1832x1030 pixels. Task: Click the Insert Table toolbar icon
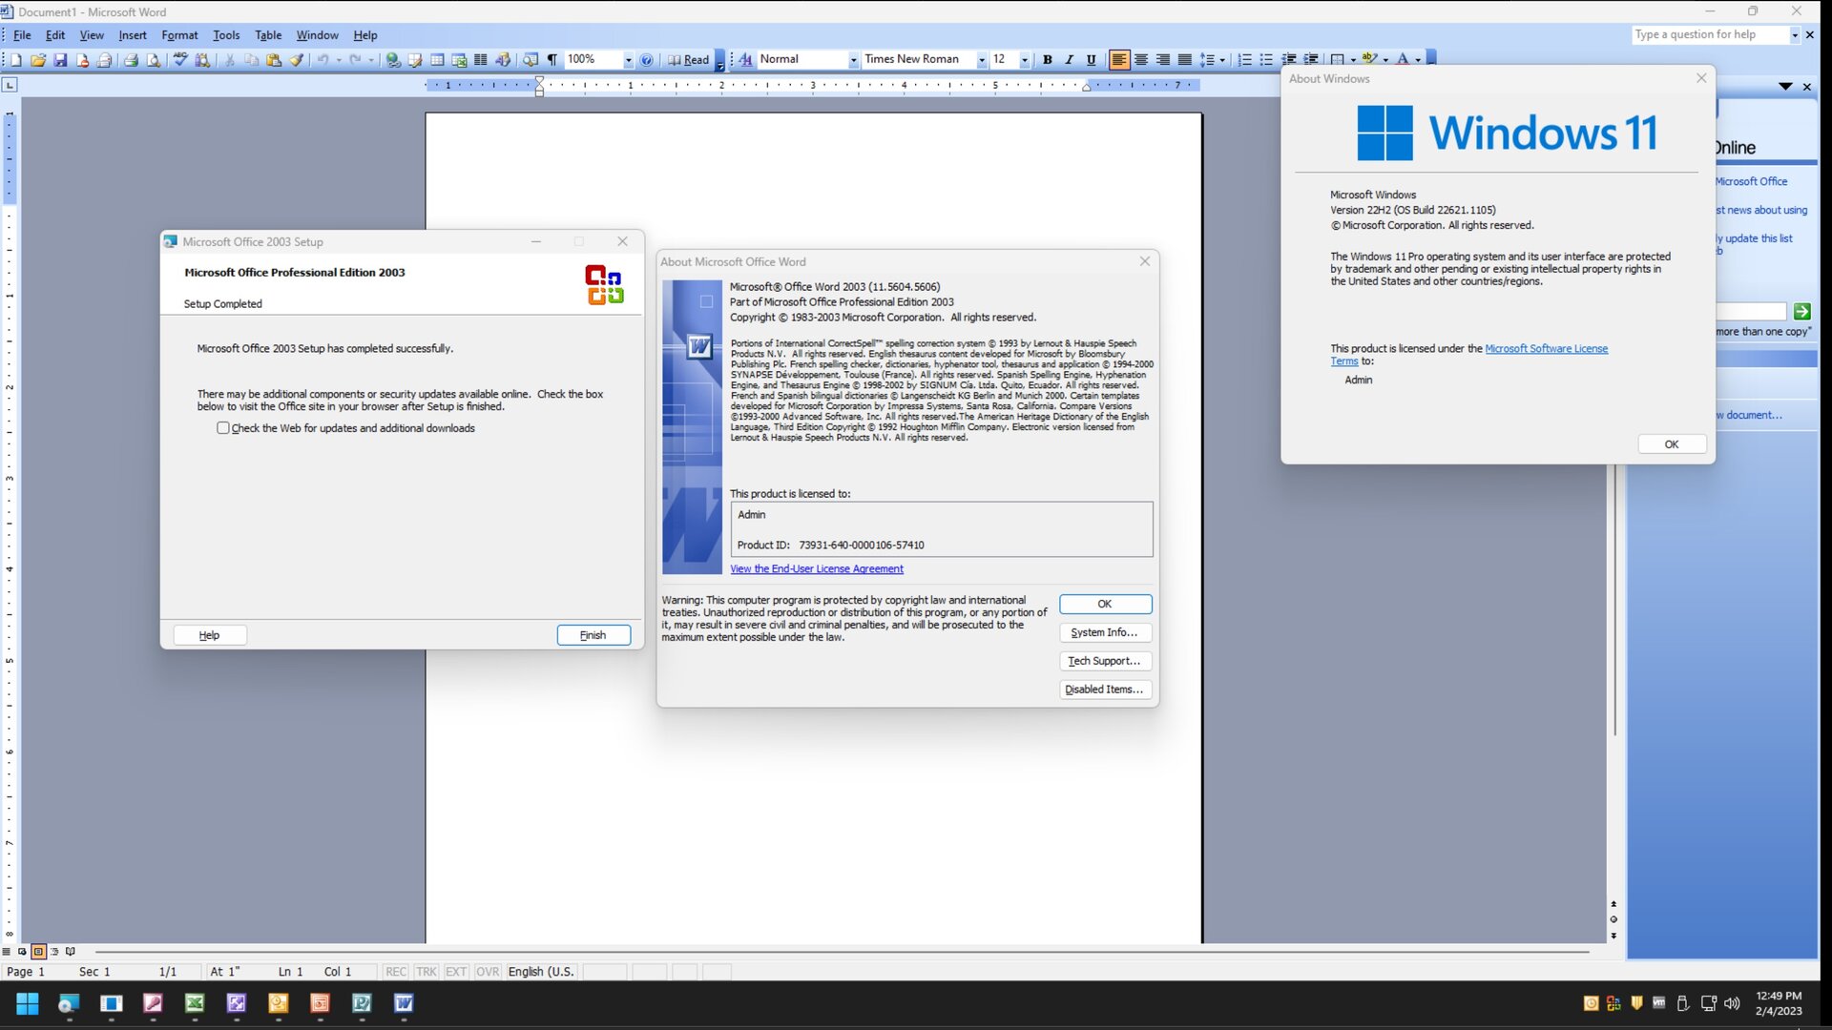437,60
